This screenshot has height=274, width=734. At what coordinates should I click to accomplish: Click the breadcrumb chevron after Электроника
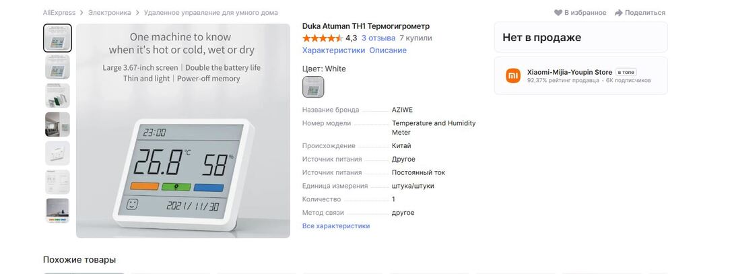(137, 13)
